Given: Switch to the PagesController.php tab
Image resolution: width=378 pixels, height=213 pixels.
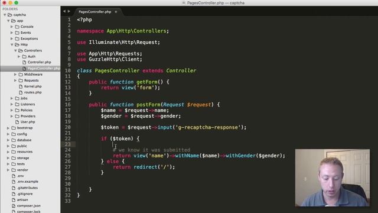Looking at the screenshot, I should point(94,12).
